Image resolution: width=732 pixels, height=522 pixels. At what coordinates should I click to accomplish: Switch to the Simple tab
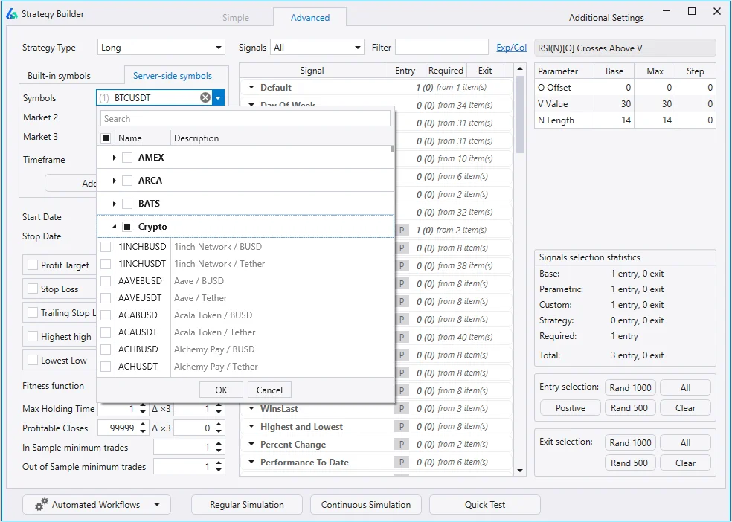pyautogui.click(x=236, y=18)
